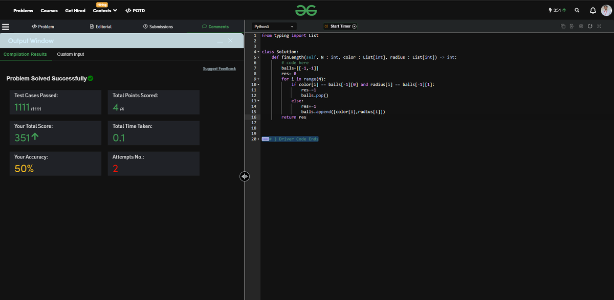Click the panel splitter handle
This screenshot has width=614, height=300.
coord(244,176)
